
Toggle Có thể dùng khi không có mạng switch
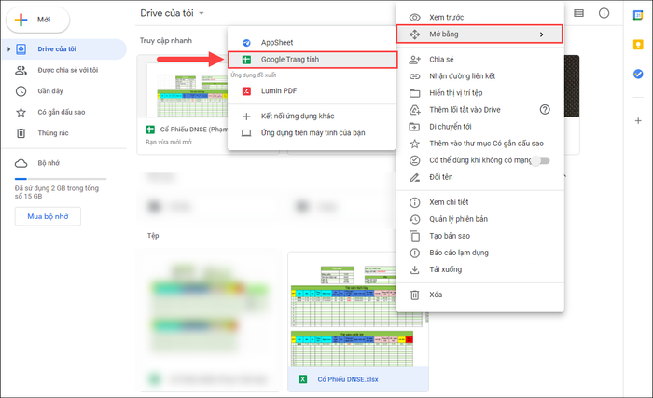(541, 160)
